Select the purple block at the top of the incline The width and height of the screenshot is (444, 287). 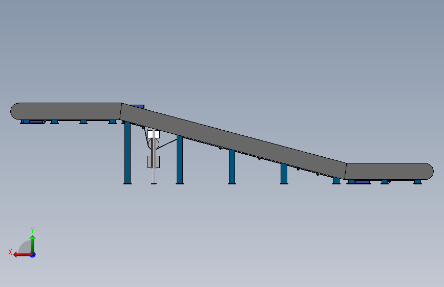tap(138, 107)
